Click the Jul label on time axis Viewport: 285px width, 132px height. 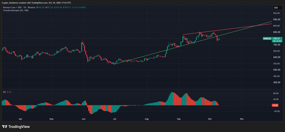pyautogui.click(x=114, y=119)
